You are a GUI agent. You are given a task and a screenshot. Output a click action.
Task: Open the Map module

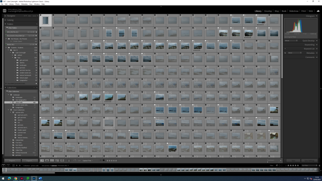point(277,11)
